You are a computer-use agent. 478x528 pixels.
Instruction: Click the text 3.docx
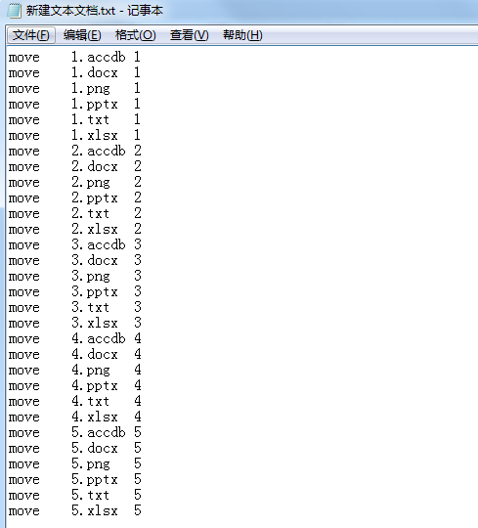95,261
